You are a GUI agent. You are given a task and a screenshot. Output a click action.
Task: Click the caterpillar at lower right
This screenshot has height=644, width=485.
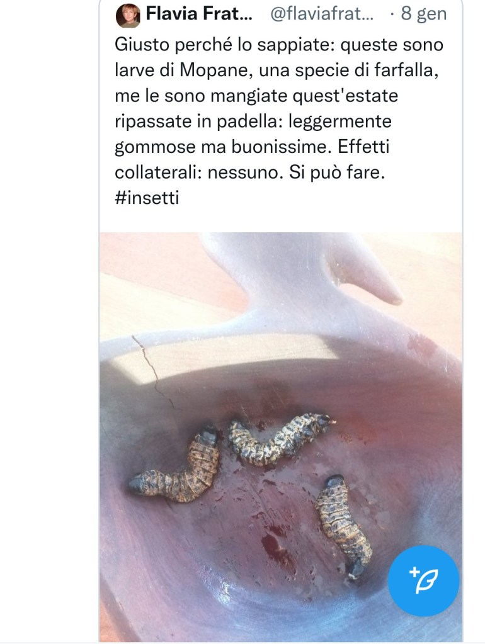coord(342,527)
